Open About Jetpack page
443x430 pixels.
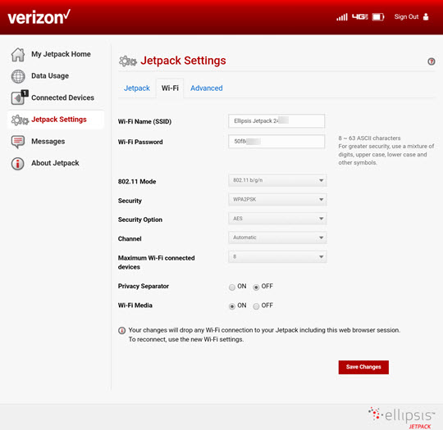tap(55, 163)
